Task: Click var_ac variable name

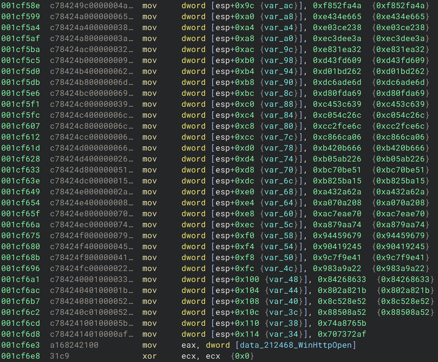Action: click(279, 5)
